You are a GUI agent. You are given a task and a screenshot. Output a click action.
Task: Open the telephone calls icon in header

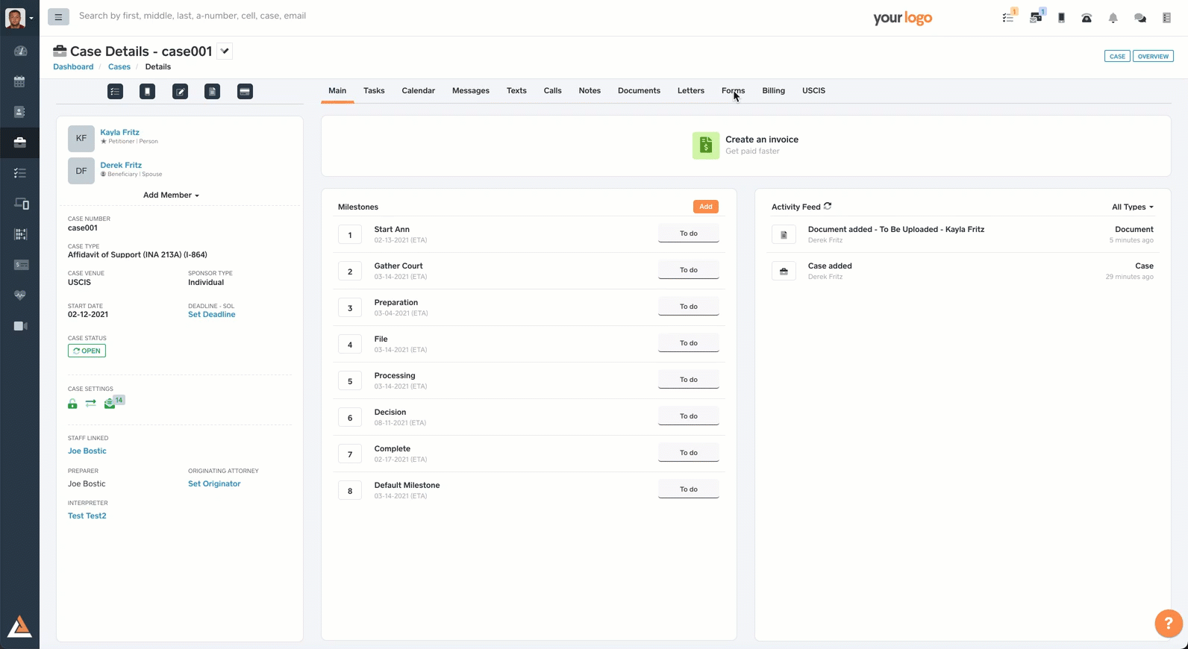pyautogui.click(x=1087, y=18)
